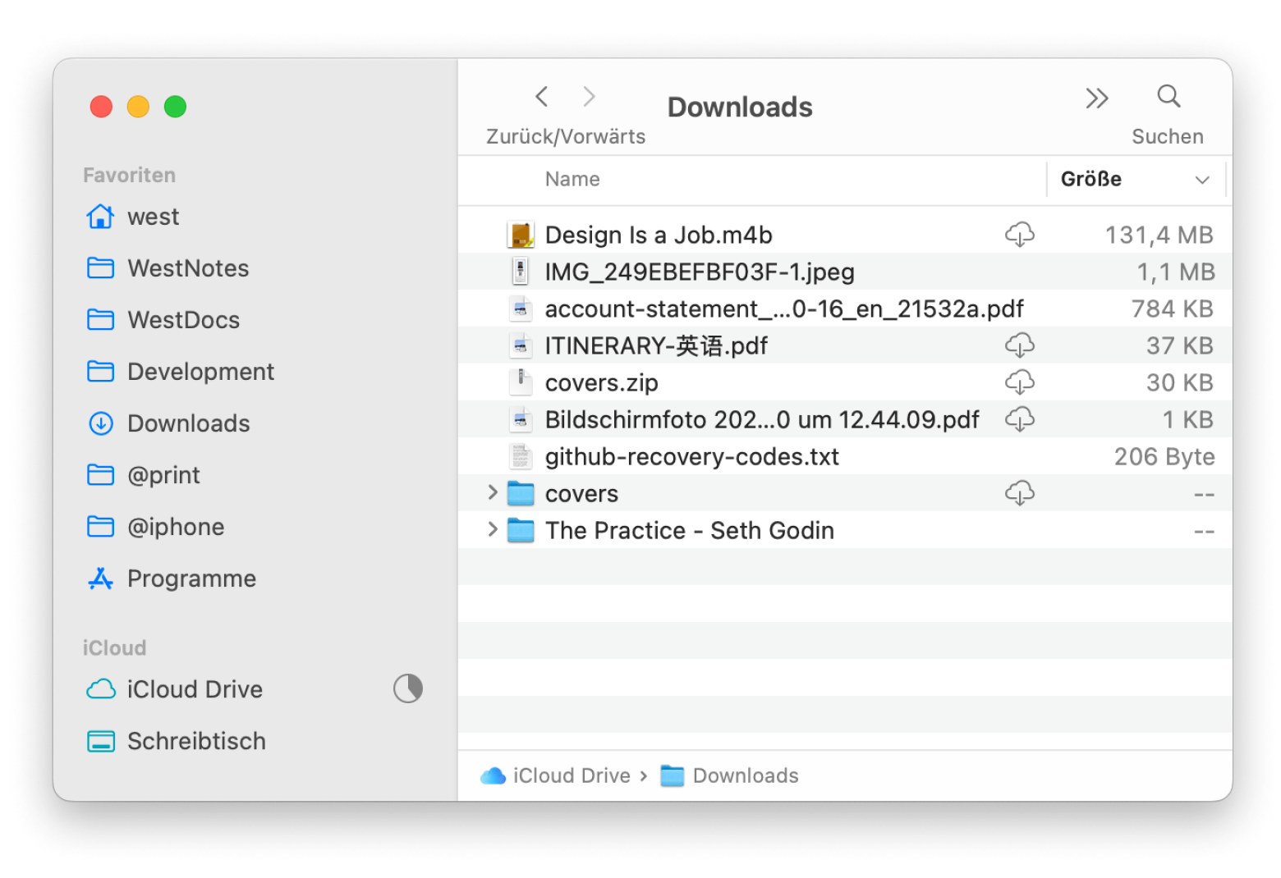This screenshot has height=878, width=1281.
Task: Expand The Practice - Seth Godin folder
Action: [x=493, y=529]
